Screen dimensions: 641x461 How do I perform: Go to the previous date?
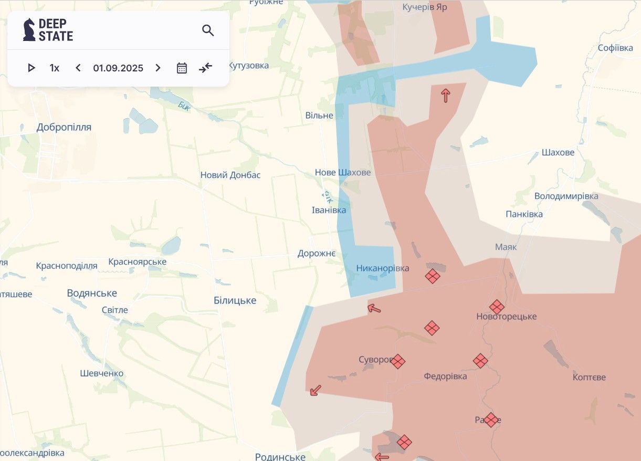pyautogui.click(x=78, y=68)
